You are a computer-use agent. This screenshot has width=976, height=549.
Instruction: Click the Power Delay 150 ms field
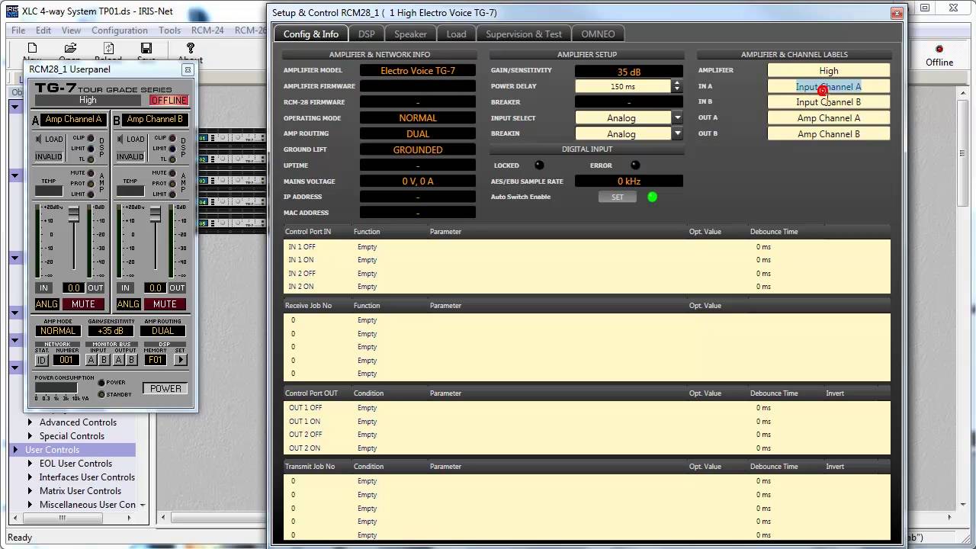[x=623, y=86]
